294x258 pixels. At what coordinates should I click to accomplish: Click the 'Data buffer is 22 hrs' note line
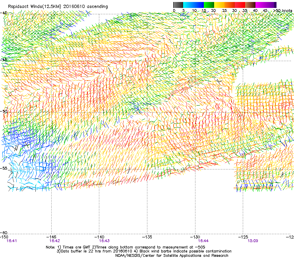(x=144, y=251)
